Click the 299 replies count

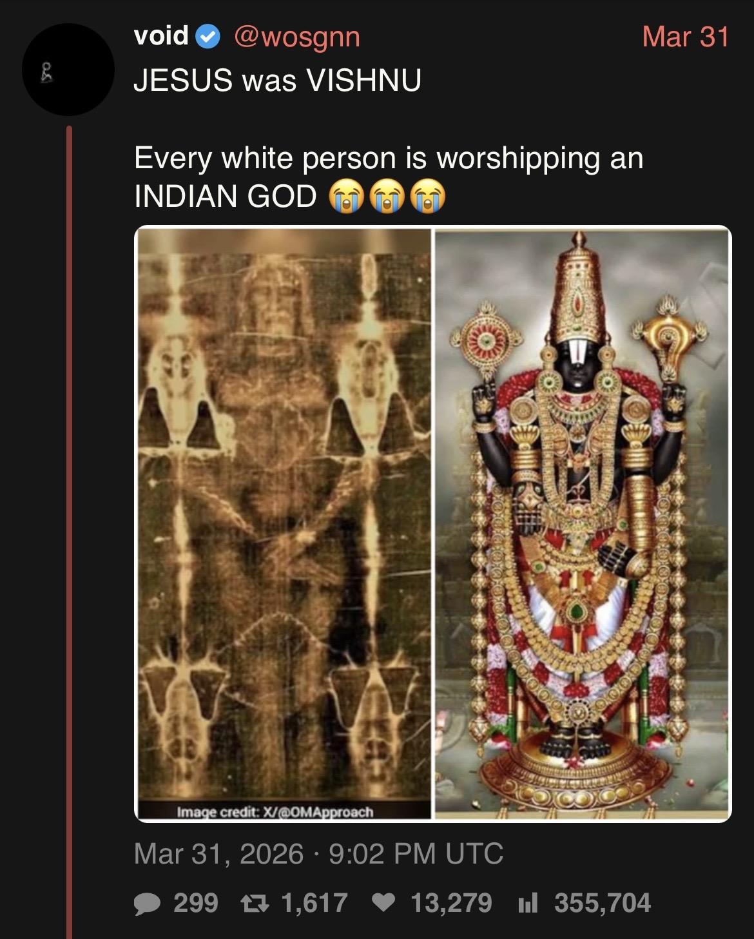(196, 903)
